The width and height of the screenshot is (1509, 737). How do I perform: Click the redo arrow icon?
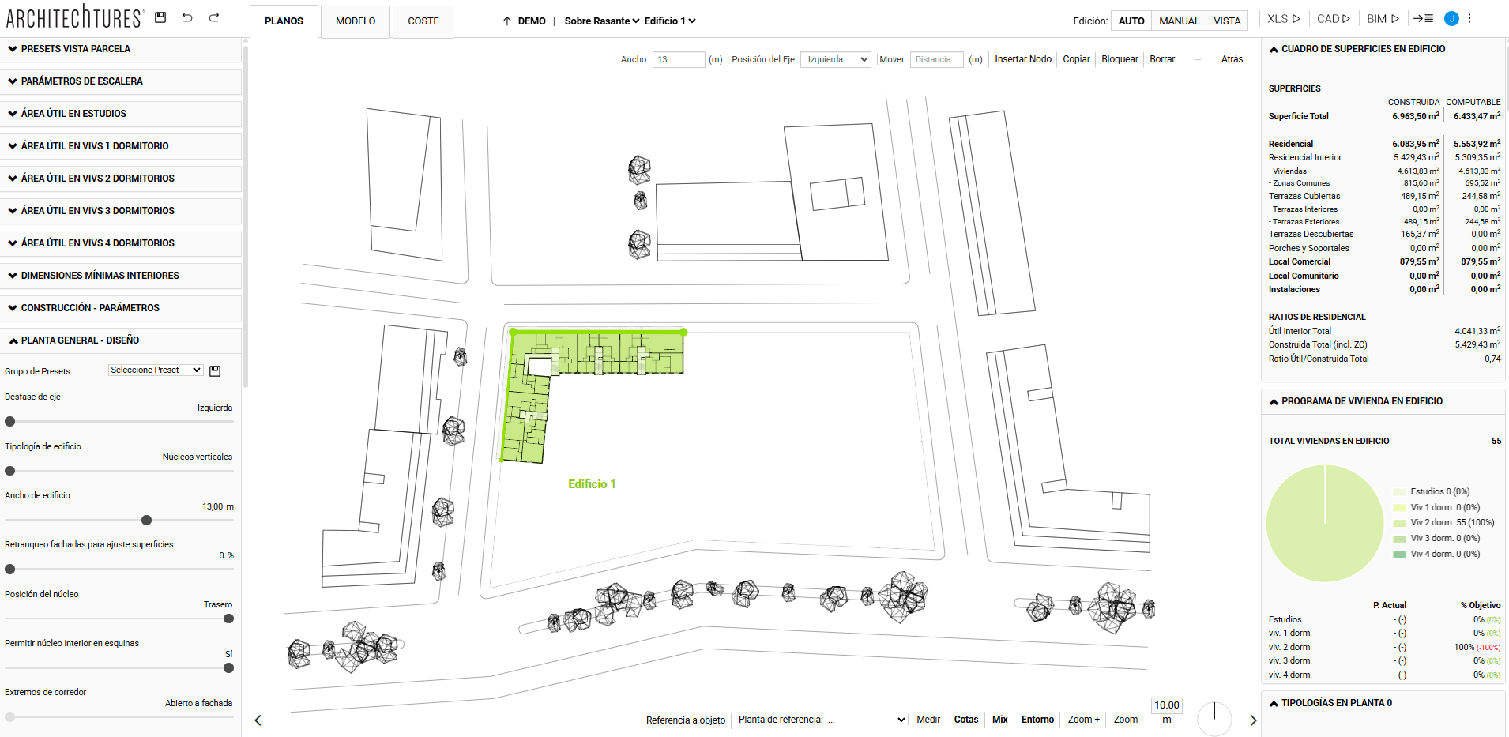(213, 17)
